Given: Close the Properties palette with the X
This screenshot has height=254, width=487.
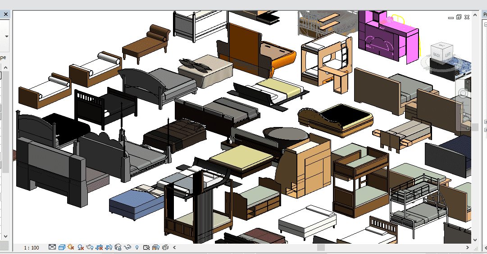Looking at the screenshot, I should point(6,14).
